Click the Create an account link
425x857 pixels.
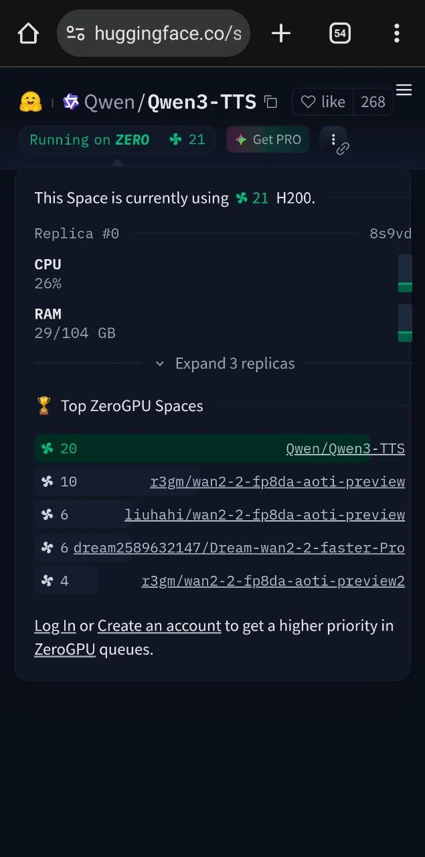159,625
